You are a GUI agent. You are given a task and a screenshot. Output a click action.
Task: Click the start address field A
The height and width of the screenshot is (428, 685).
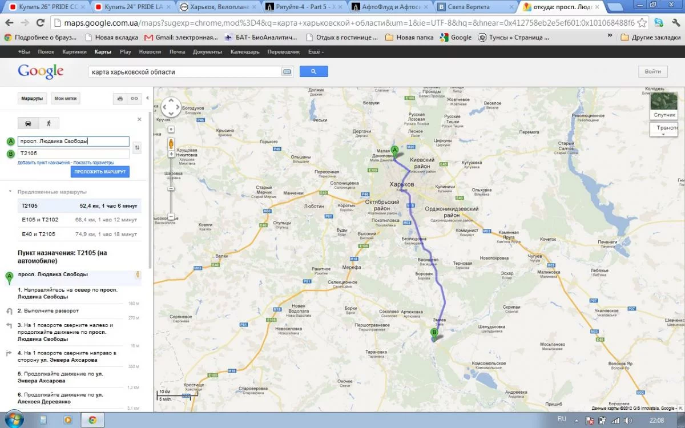pyautogui.click(x=74, y=142)
